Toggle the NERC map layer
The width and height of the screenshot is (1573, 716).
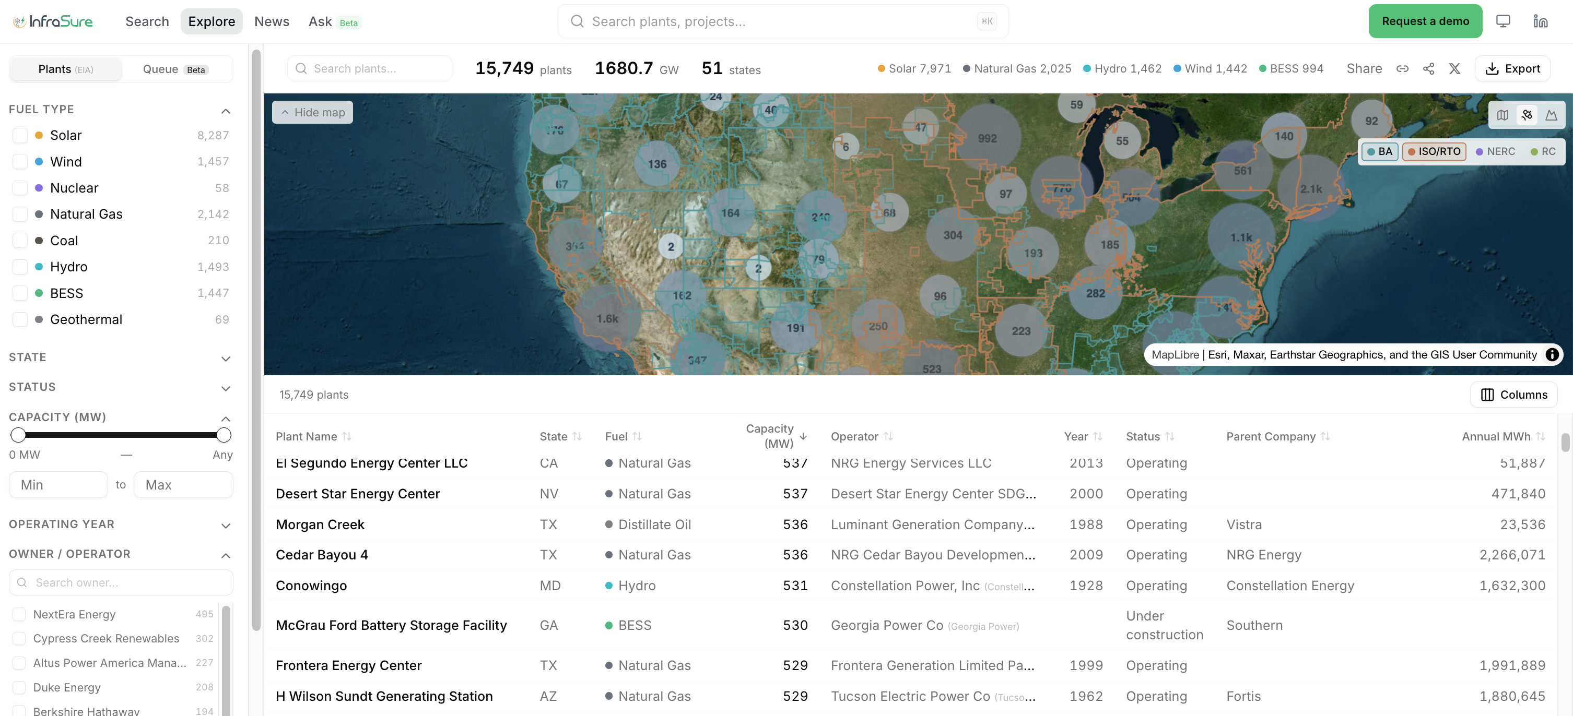coord(1495,151)
